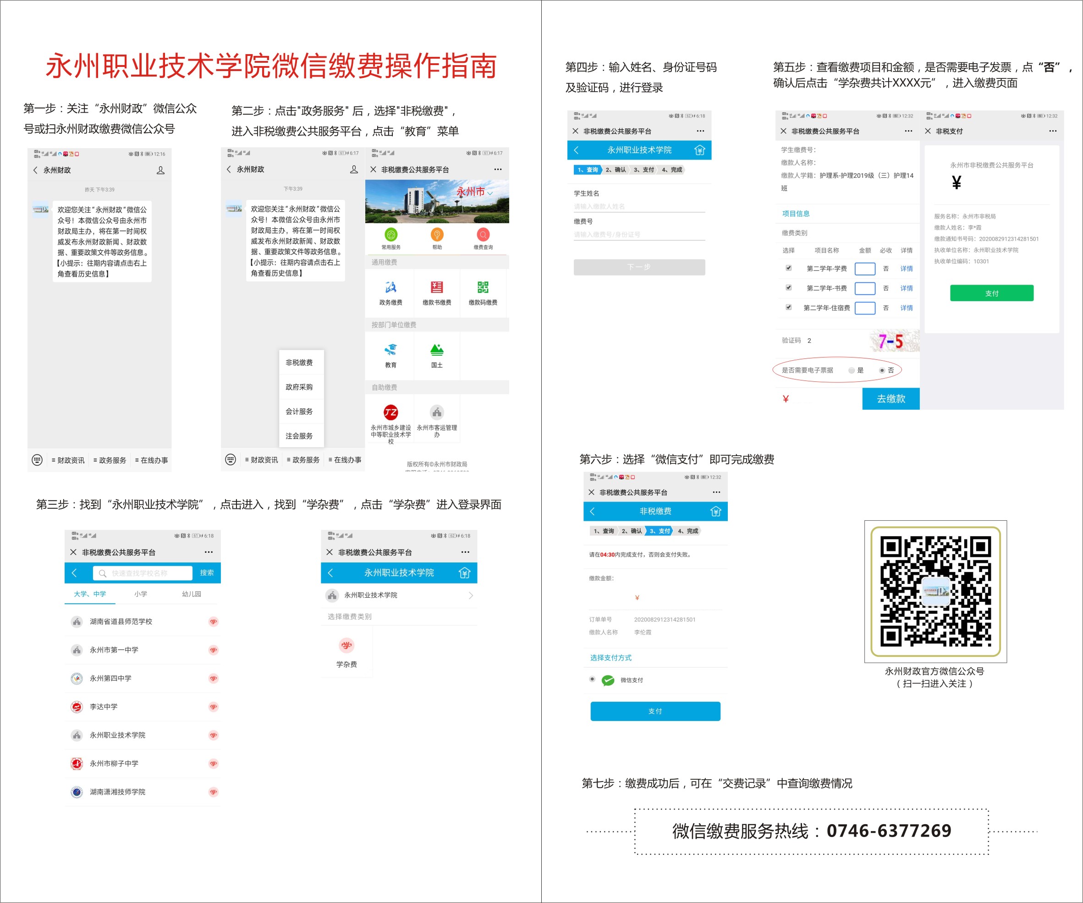Click the WeChat Pay green logo
This screenshot has width=1083, height=903.
pyautogui.click(x=608, y=680)
